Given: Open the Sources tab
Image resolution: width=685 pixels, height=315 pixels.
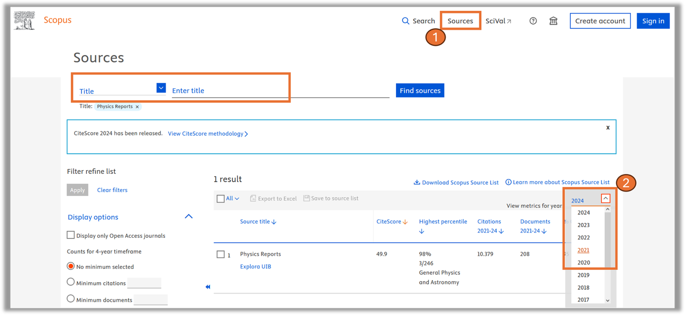Looking at the screenshot, I should click(x=460, y=21).
